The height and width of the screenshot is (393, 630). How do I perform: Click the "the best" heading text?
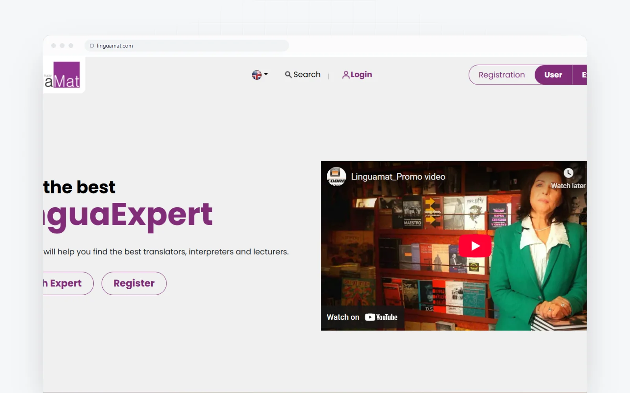click(x=79, y=187)
